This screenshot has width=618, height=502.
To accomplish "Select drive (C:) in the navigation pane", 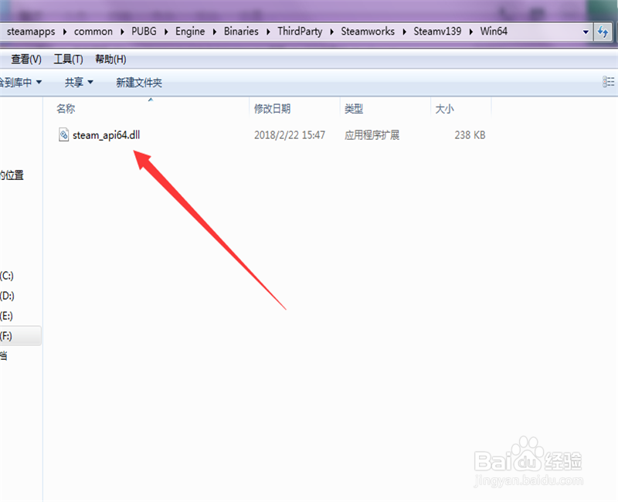I will click(7, 276).
